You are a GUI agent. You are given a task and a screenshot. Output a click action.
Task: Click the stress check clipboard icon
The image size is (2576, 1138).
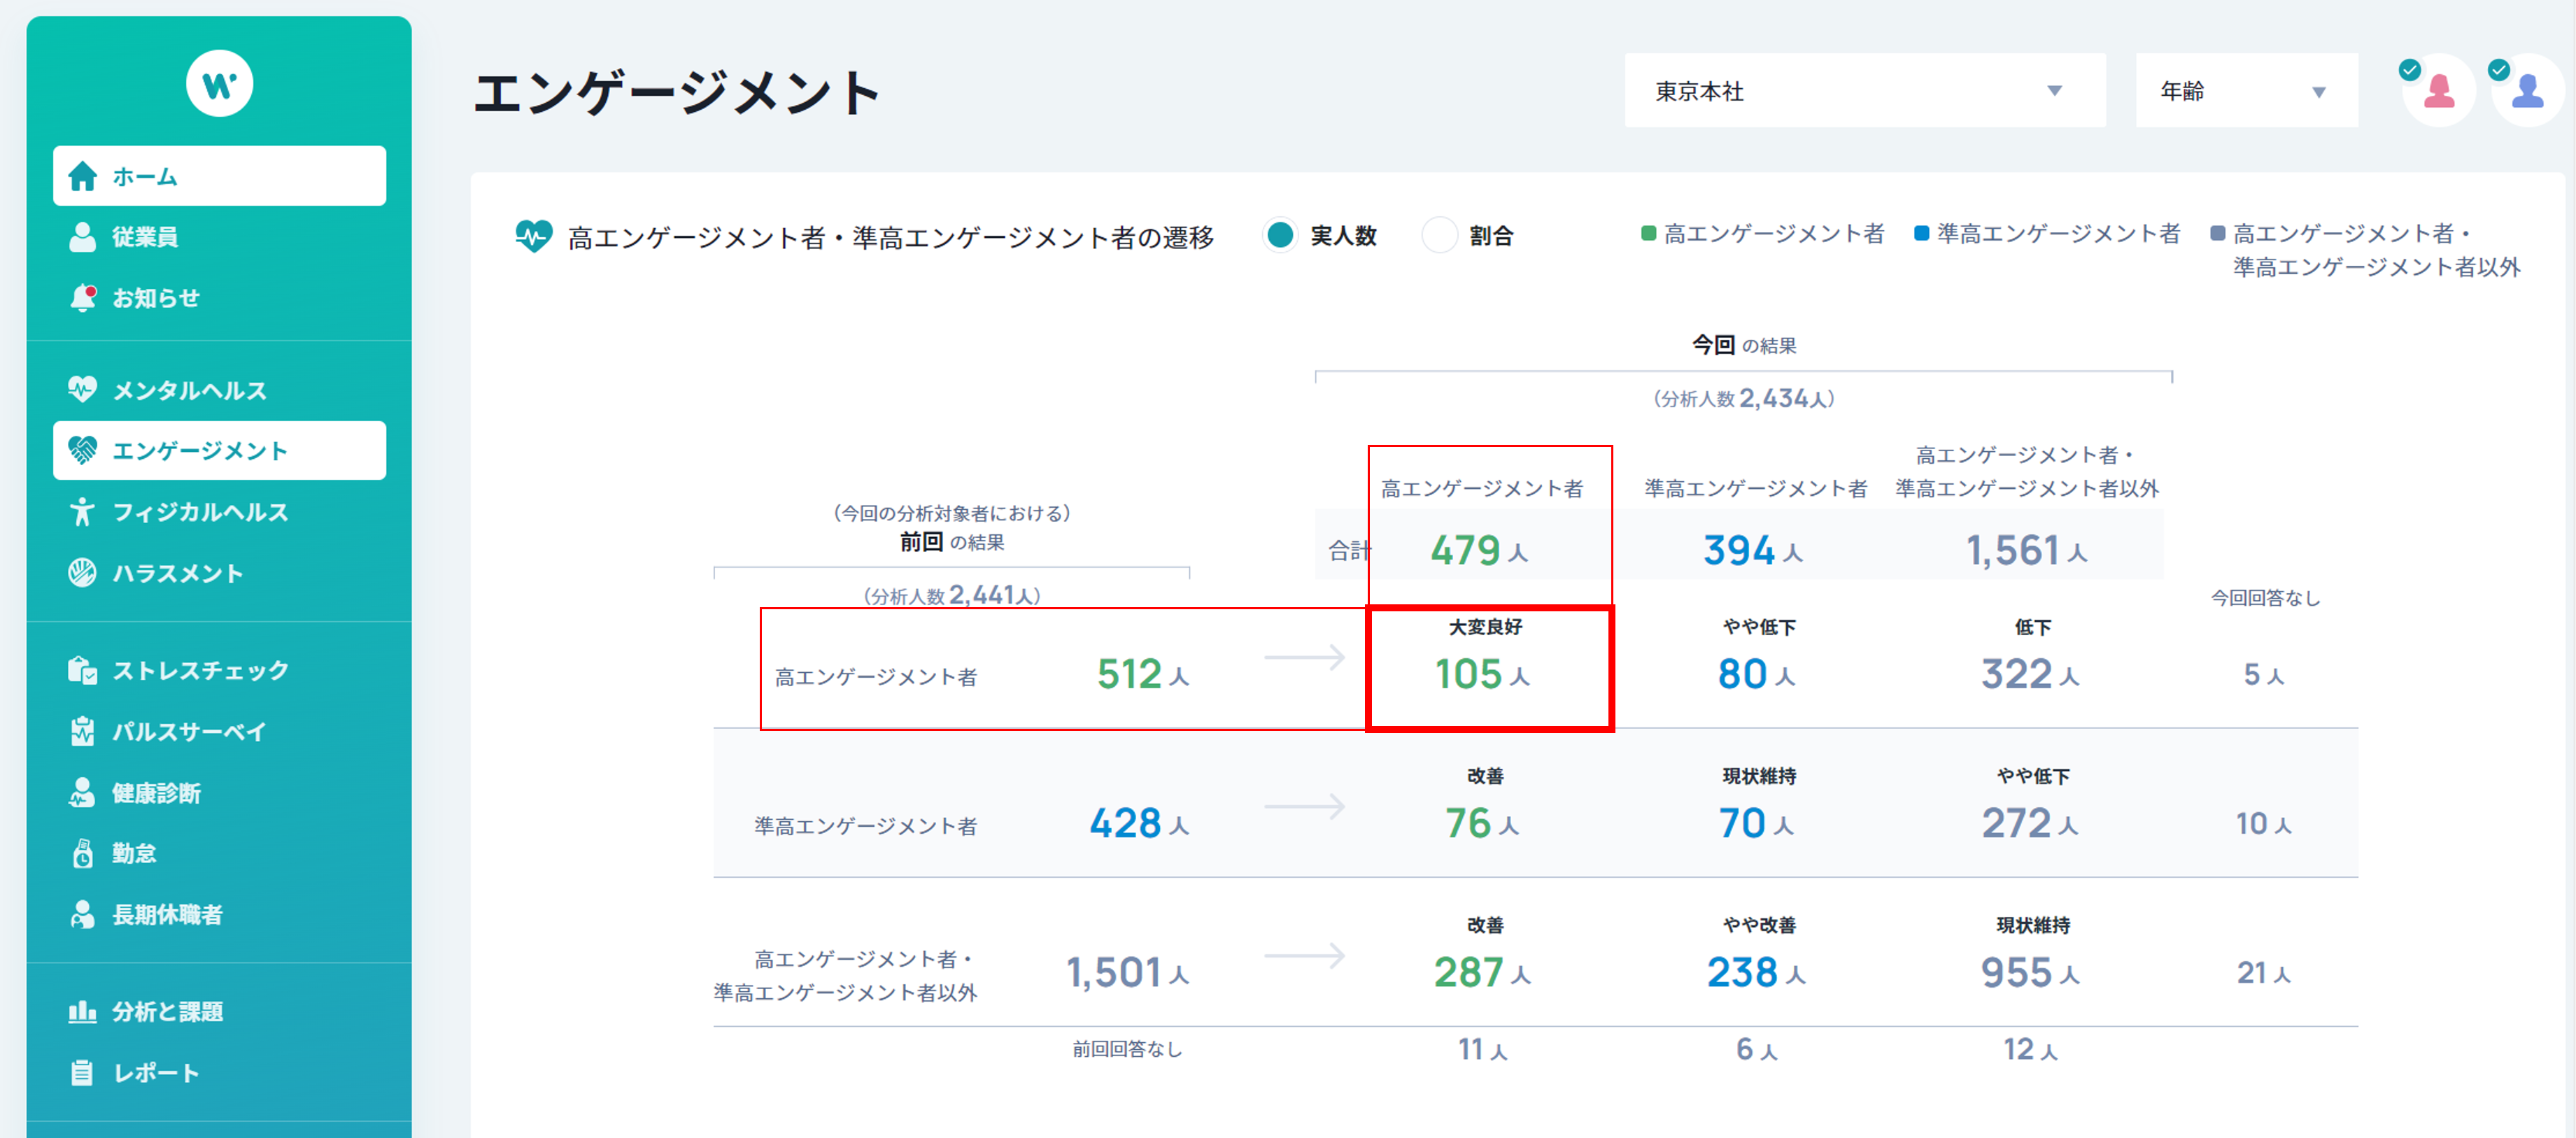pos(82,670)
